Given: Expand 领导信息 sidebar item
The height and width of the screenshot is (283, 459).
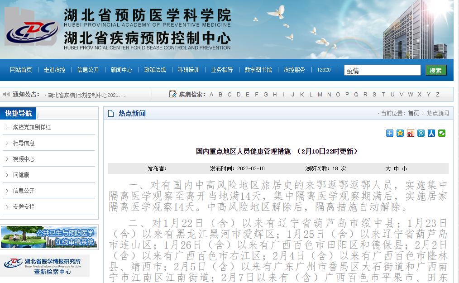Looking at the screenshot, I should pyautogui.click(x=24, y=143).
